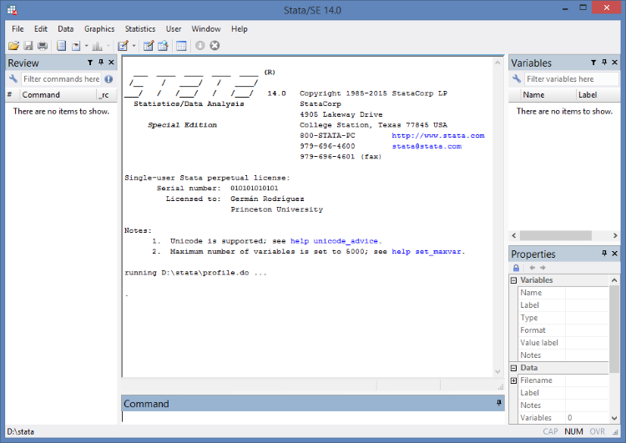Click the Break X toolbar icon

[215, 46]
